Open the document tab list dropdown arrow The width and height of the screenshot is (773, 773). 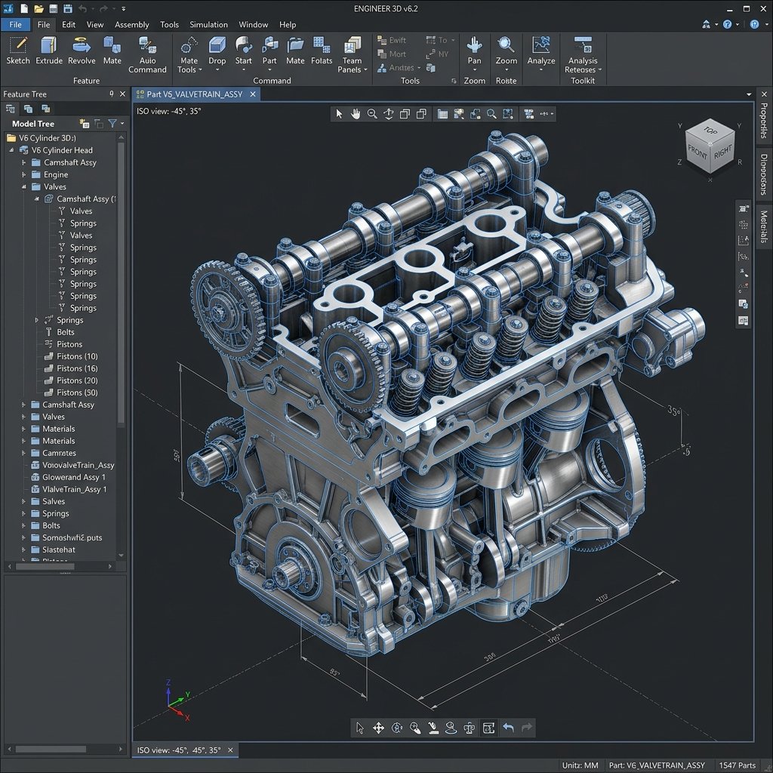tap(749, 94)
